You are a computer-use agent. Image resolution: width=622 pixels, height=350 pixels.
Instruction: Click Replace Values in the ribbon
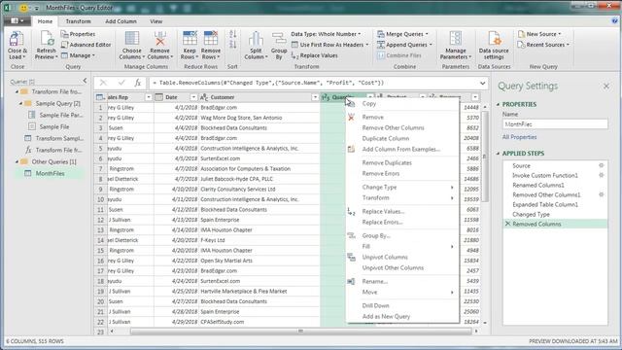[315, 55]
